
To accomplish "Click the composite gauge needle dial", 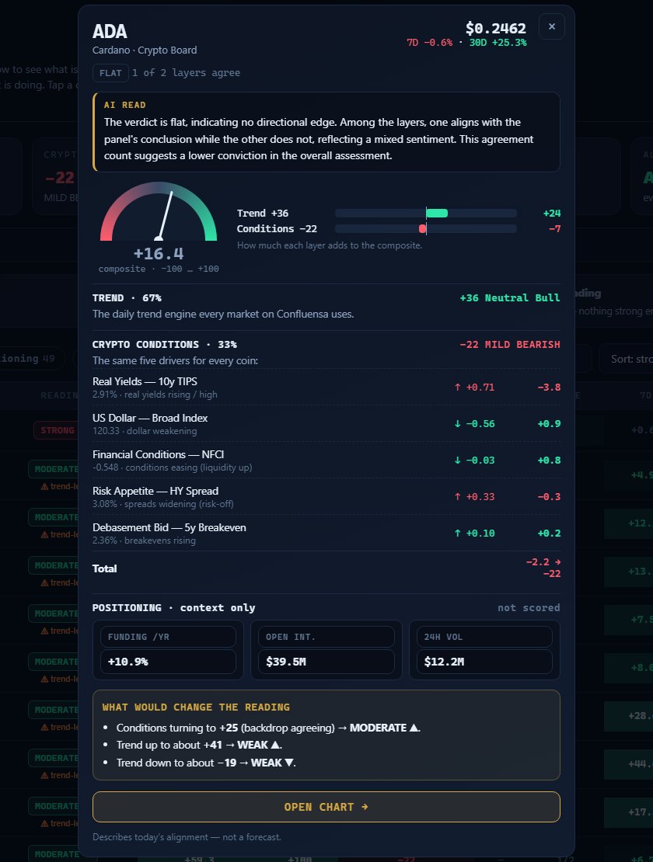I will [x=159, y=212].
